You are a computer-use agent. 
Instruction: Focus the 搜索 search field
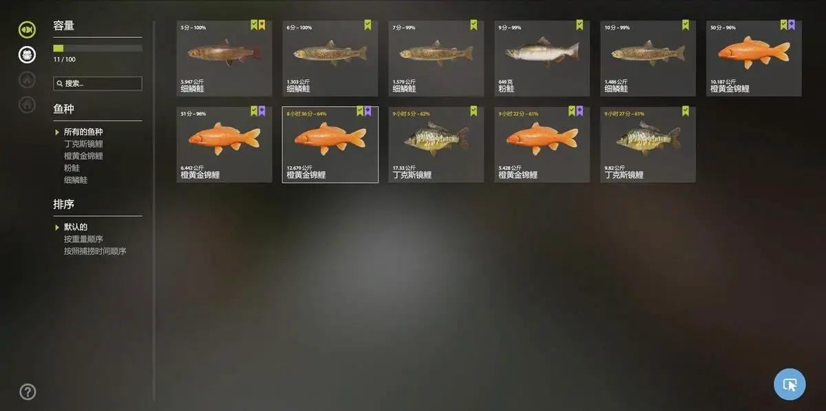(98, 83)
